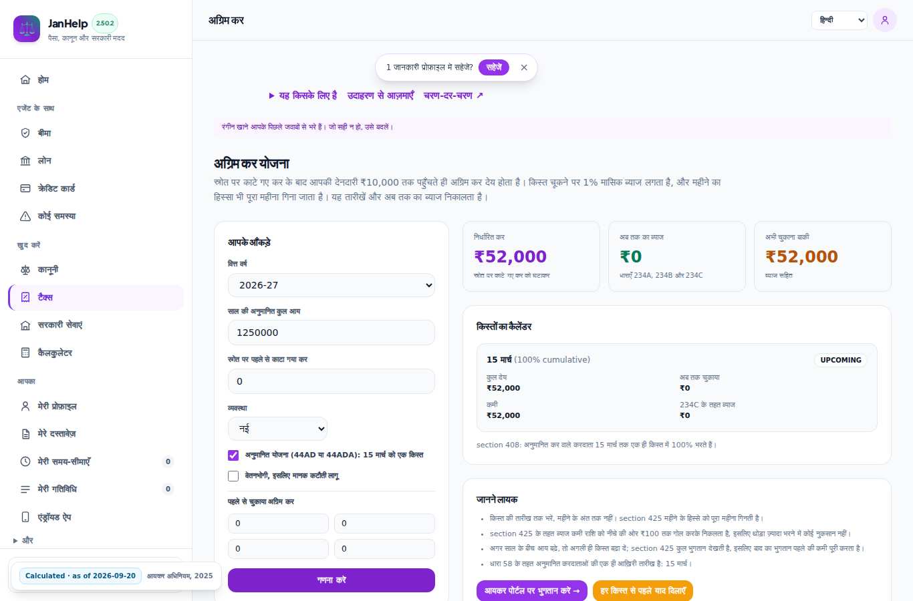Open कोई समस्या warning icon item
This screenshot has height=601, width=913.
pos(25,216)
